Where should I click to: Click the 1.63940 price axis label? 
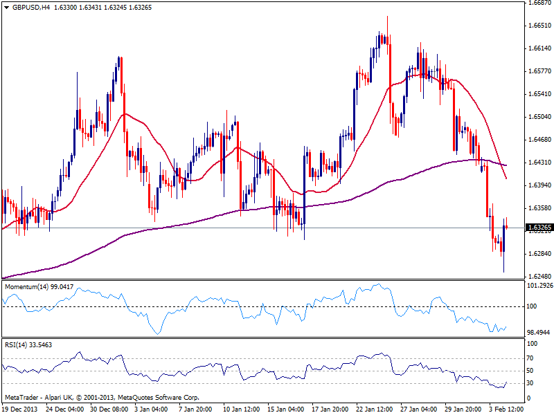pos(539,185)
